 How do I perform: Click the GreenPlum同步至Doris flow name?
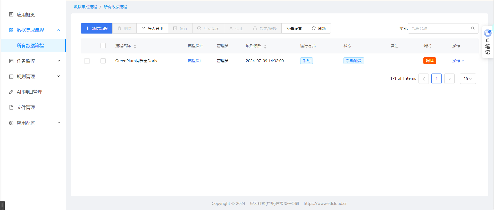(136, 61)
